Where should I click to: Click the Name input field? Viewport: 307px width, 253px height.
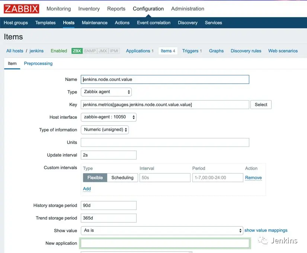(165, 79)
